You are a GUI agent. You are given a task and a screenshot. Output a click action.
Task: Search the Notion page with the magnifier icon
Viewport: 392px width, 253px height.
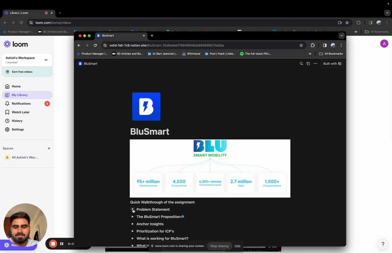tap(301, 64)
